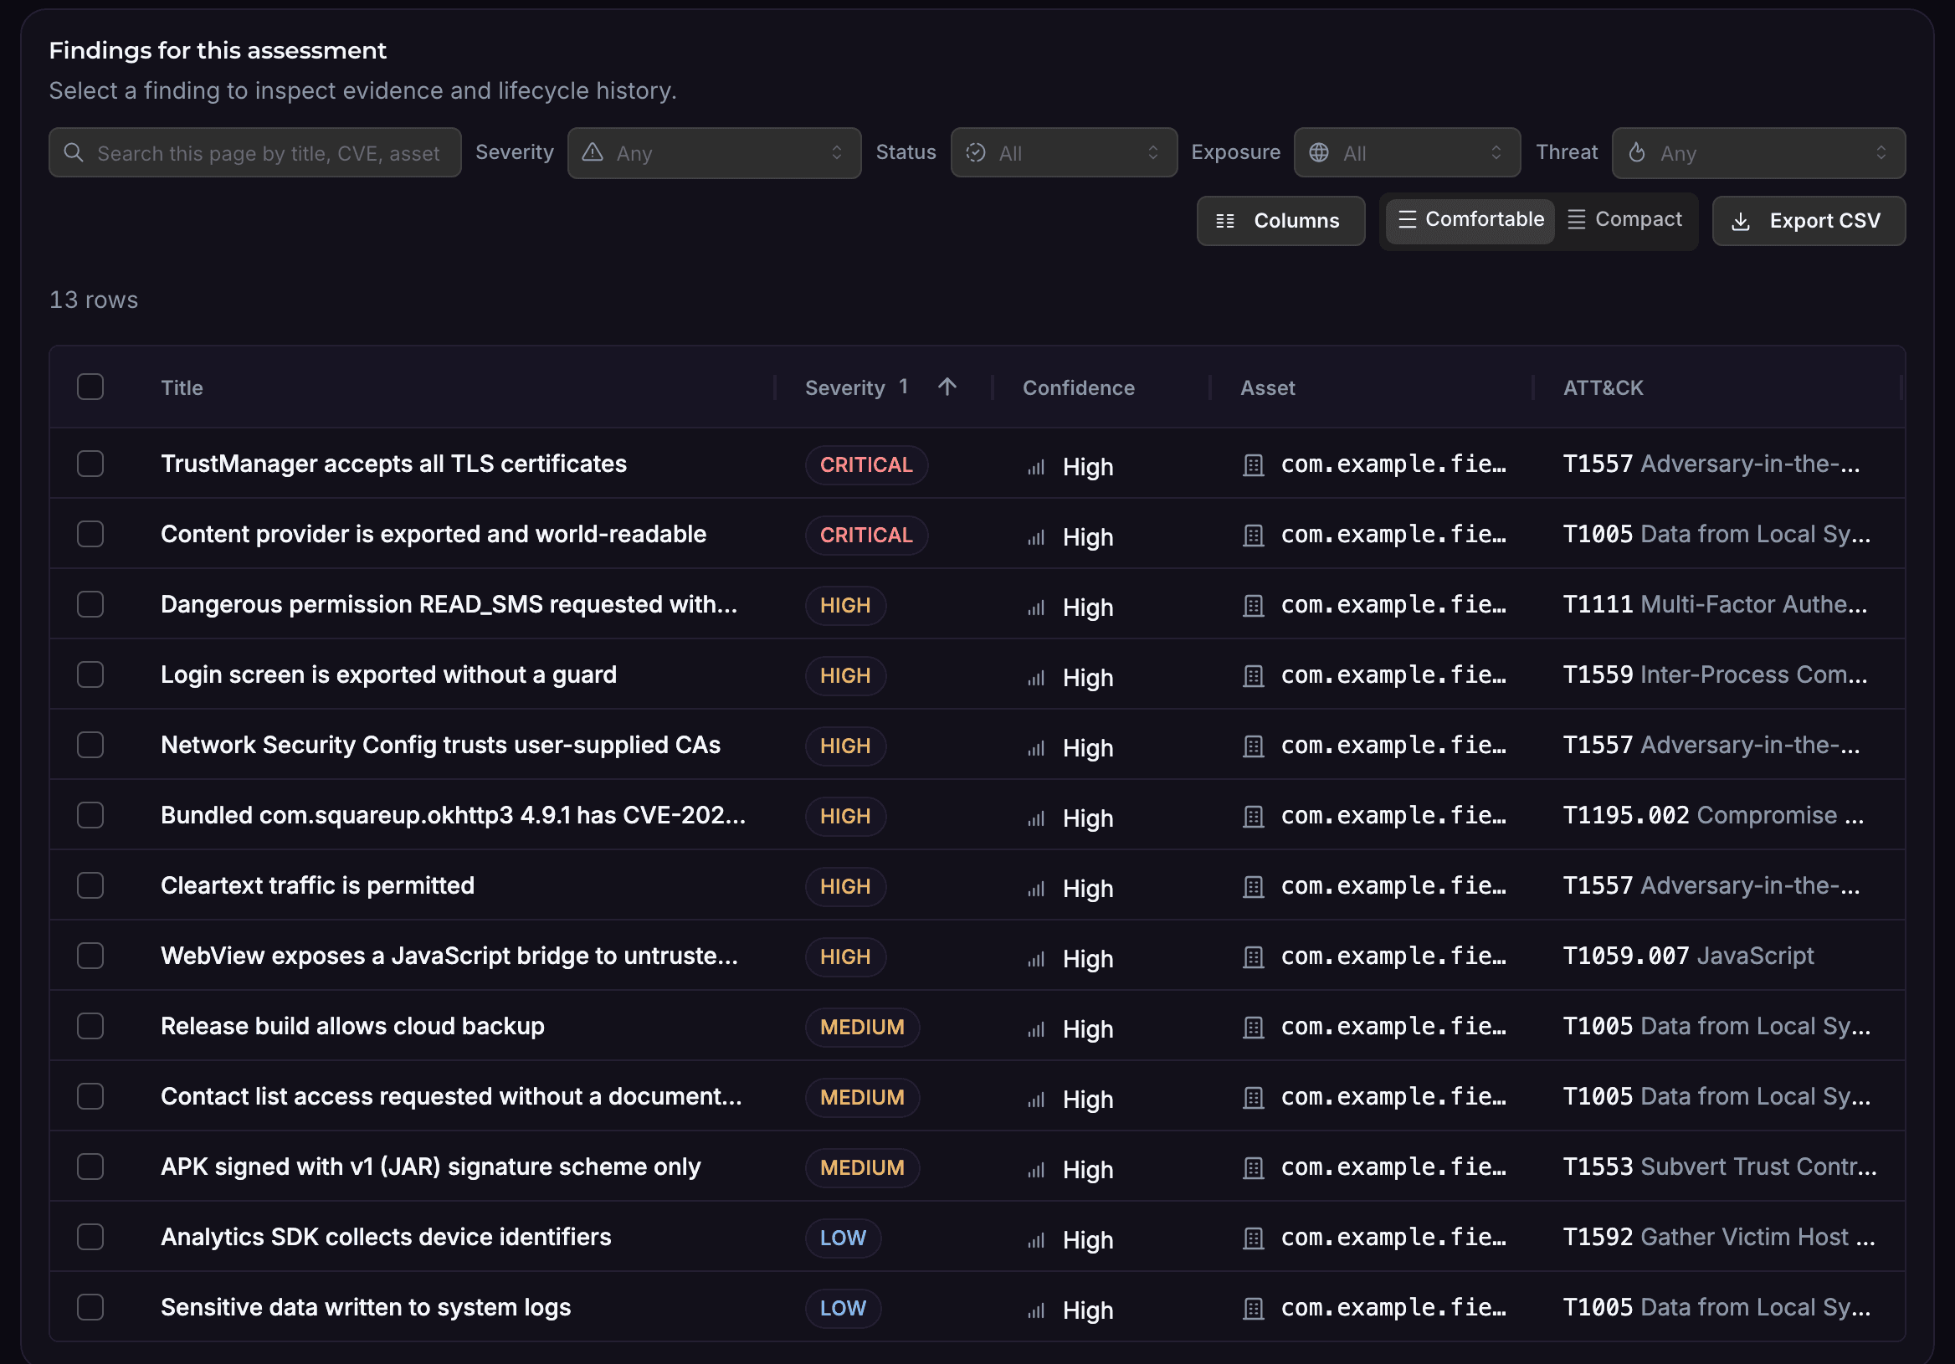This screenshot has height=1364, width=1955.
Task: Click the LOW badge for Analytics SDK row
Action: click(x=843, y=1237)
